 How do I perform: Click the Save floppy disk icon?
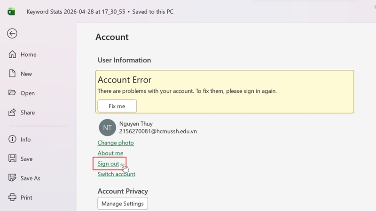(x=12, y=158)
